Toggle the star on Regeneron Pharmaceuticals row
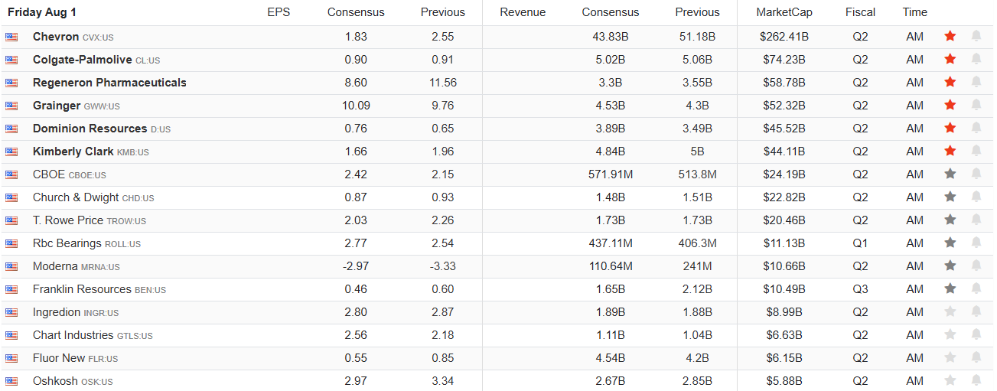The height and width of the screenshot is (391, 997). (950, 82)
